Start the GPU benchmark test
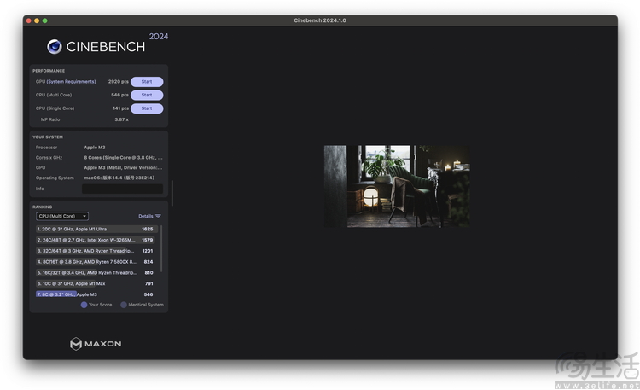The height and width of the screenshot is (390, 640). pos(147,82)
